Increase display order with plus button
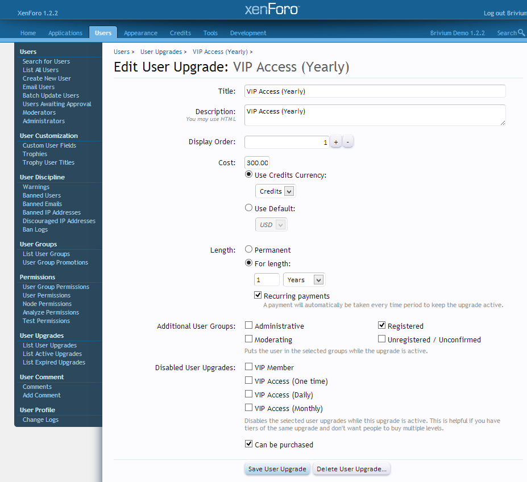Viewport: 527px width, 482px height. pos(336,142)
